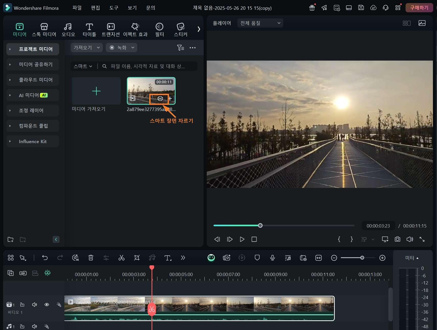
Task: Click the timeline zoom slider handle
Action: [x=362, y=258]
